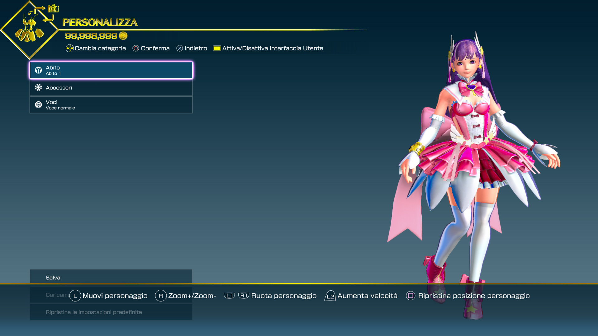598x336 pixels.
Task: Select the Abito outfit category
Action: 111,70
